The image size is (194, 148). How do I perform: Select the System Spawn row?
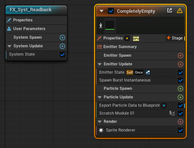[36, 38]
